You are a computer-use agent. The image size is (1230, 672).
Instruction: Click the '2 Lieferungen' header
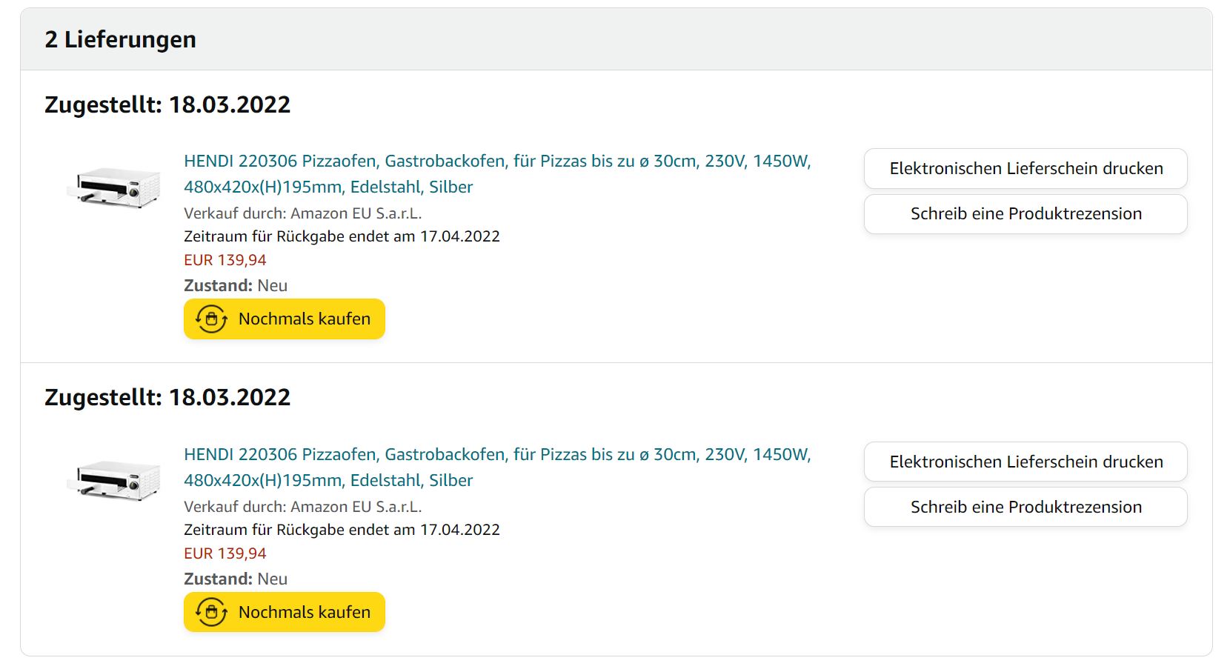(x=121, y=39)
